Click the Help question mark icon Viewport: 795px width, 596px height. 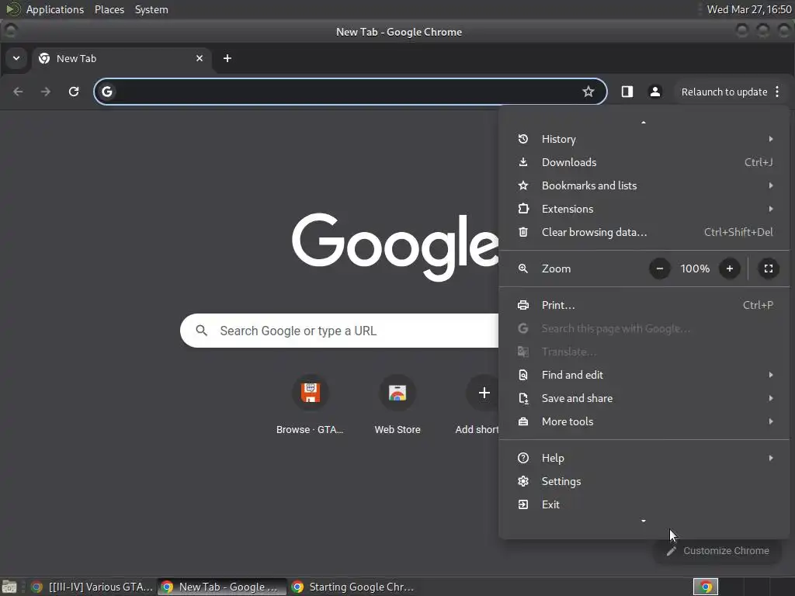(x=523, y=458)
